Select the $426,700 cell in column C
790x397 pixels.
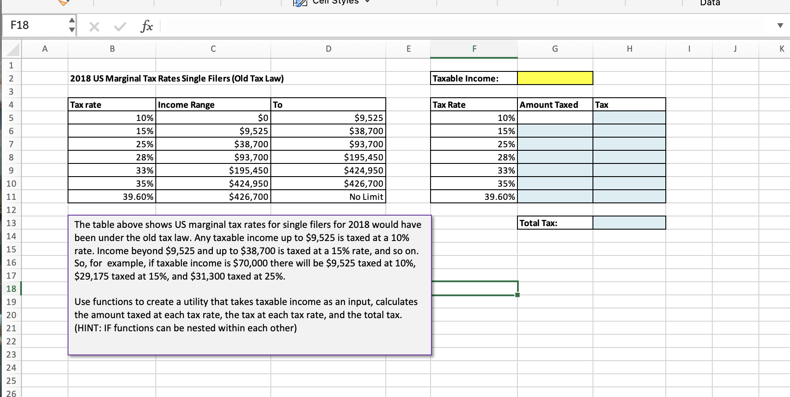click(213, 197)
